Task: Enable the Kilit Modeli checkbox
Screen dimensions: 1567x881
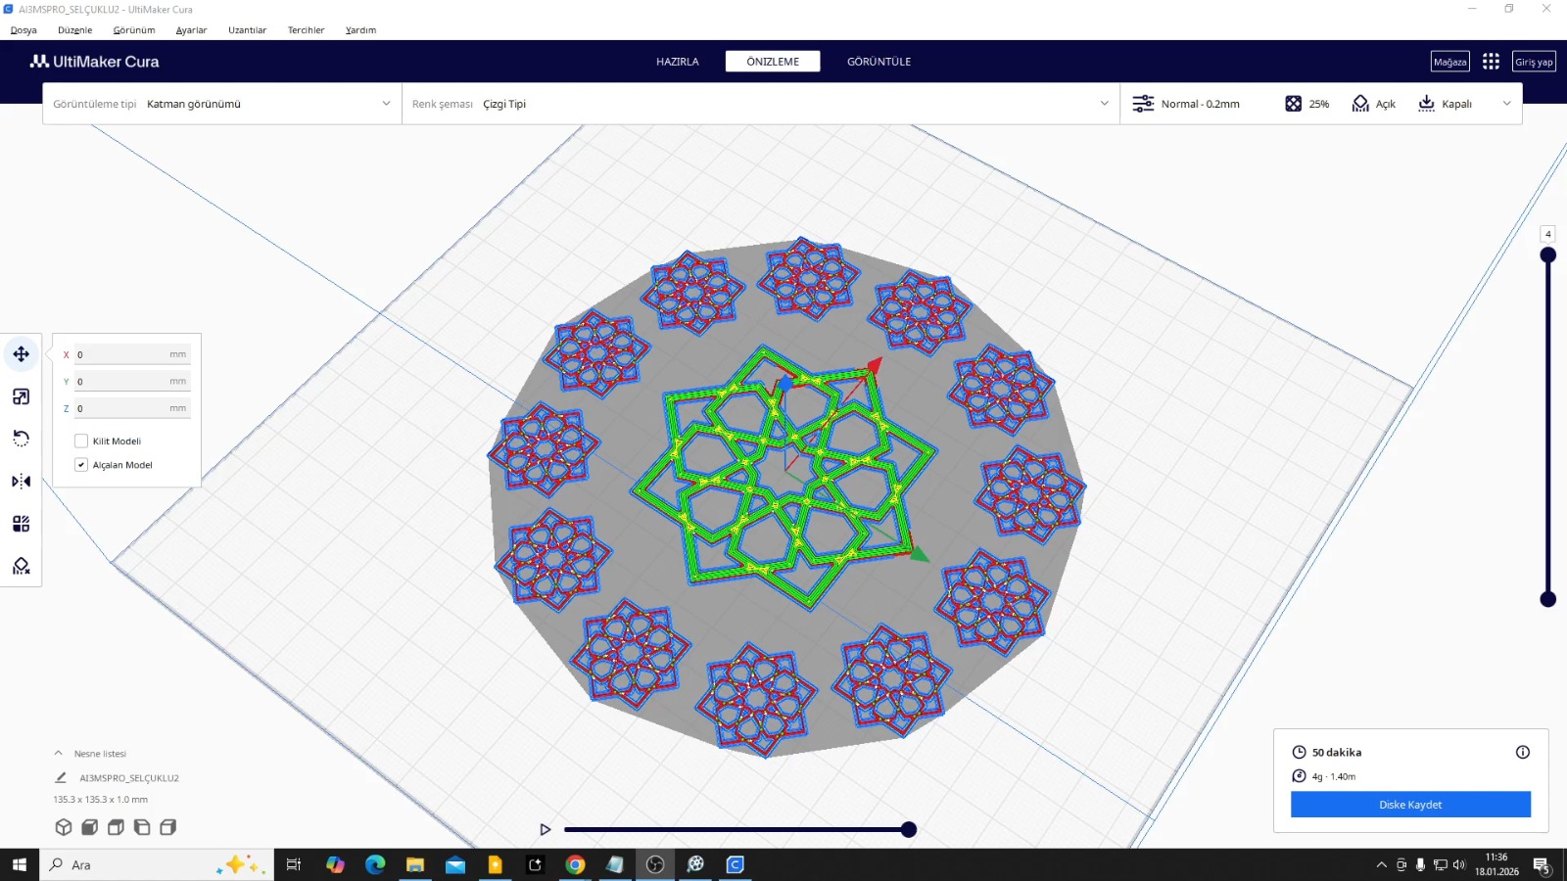Action: tap(81, 440)
